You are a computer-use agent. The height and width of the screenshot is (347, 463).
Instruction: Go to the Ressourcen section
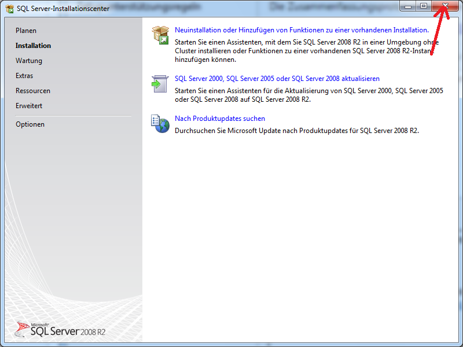click(x=33, y=91)
